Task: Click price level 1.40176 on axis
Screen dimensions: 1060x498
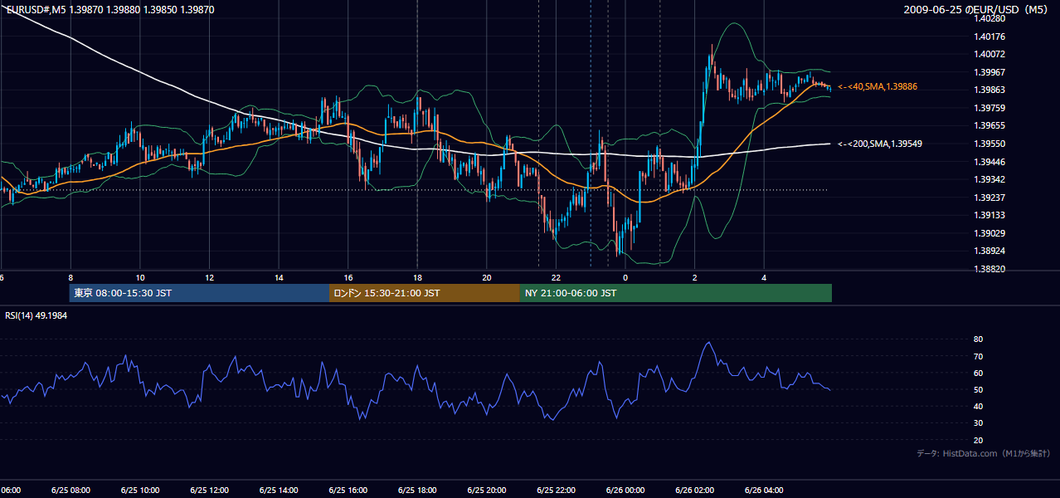Action: 989,37
